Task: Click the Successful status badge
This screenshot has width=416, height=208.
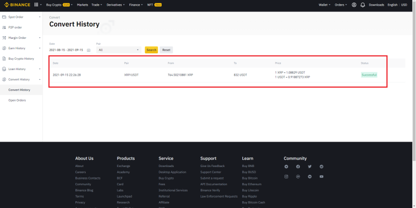Action: pyautogui.click(x=369, y=75)
